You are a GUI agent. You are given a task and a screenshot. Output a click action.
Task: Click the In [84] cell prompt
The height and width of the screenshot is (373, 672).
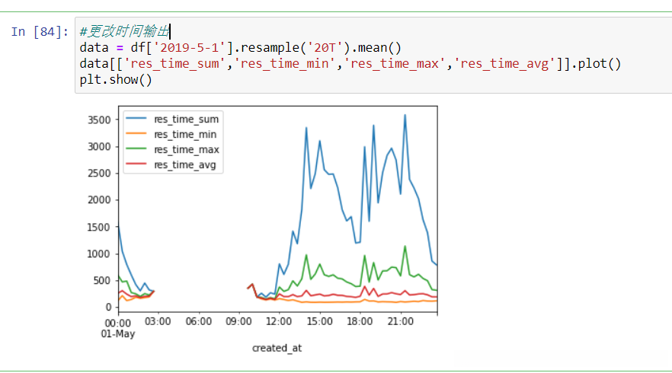click(x=40, y=32)
